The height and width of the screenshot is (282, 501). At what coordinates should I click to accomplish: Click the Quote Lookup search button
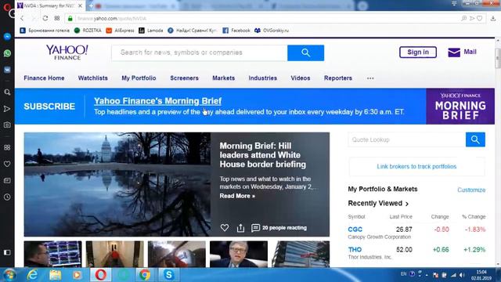(x=475, y=139)
